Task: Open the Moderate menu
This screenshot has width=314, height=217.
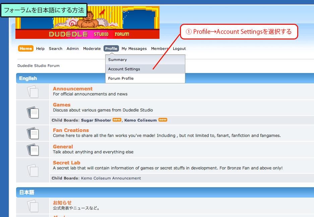Action: click(92, 49)
